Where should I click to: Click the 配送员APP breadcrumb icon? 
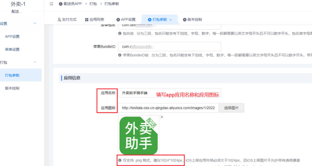tap(61, 4)
